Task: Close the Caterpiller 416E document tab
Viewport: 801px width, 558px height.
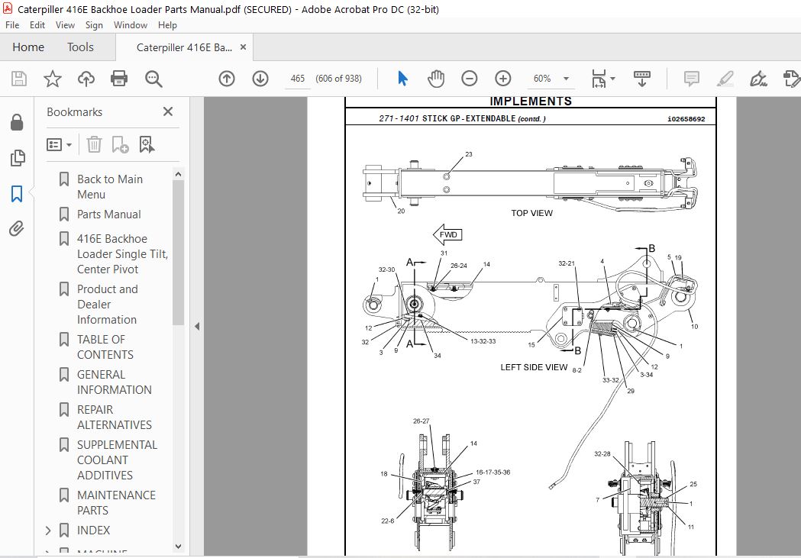Action: [243, 47]
